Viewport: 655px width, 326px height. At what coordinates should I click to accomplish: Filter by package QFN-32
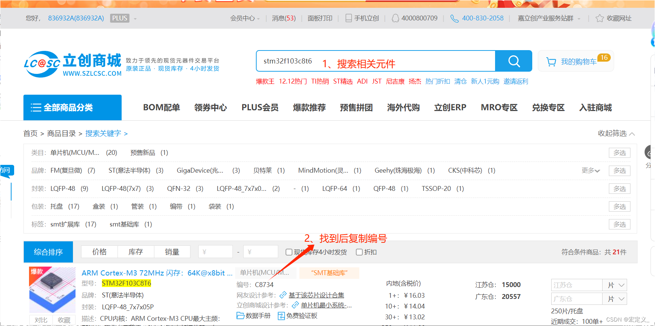tap(185, 189)
